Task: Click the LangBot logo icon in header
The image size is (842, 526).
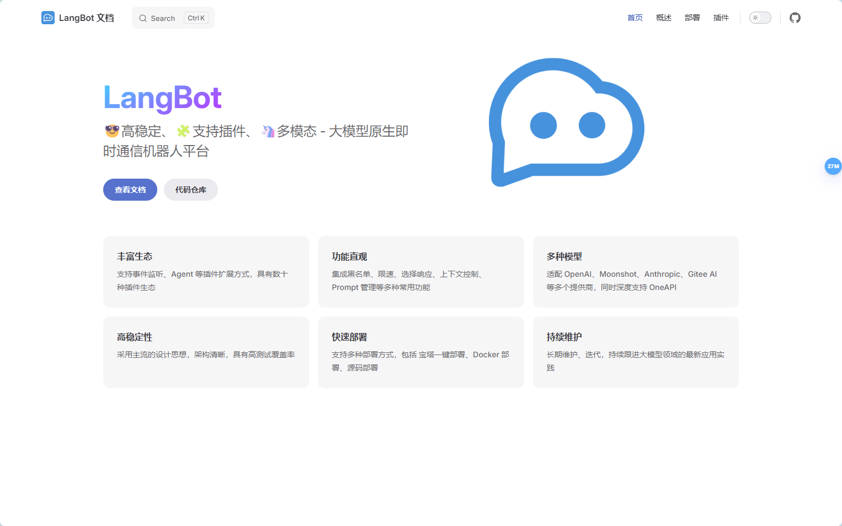Action: point(48,18)
